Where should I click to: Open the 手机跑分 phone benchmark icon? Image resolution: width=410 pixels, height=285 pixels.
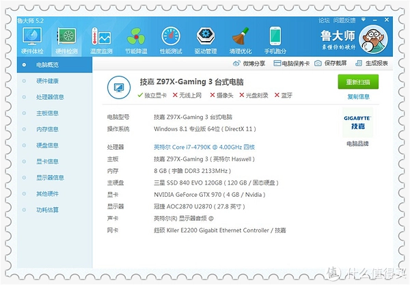(x=275, y=40)
